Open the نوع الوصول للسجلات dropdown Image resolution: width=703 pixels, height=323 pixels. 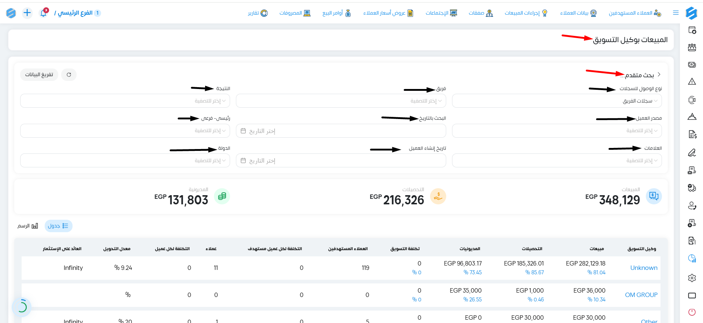[x=557, y=101]
